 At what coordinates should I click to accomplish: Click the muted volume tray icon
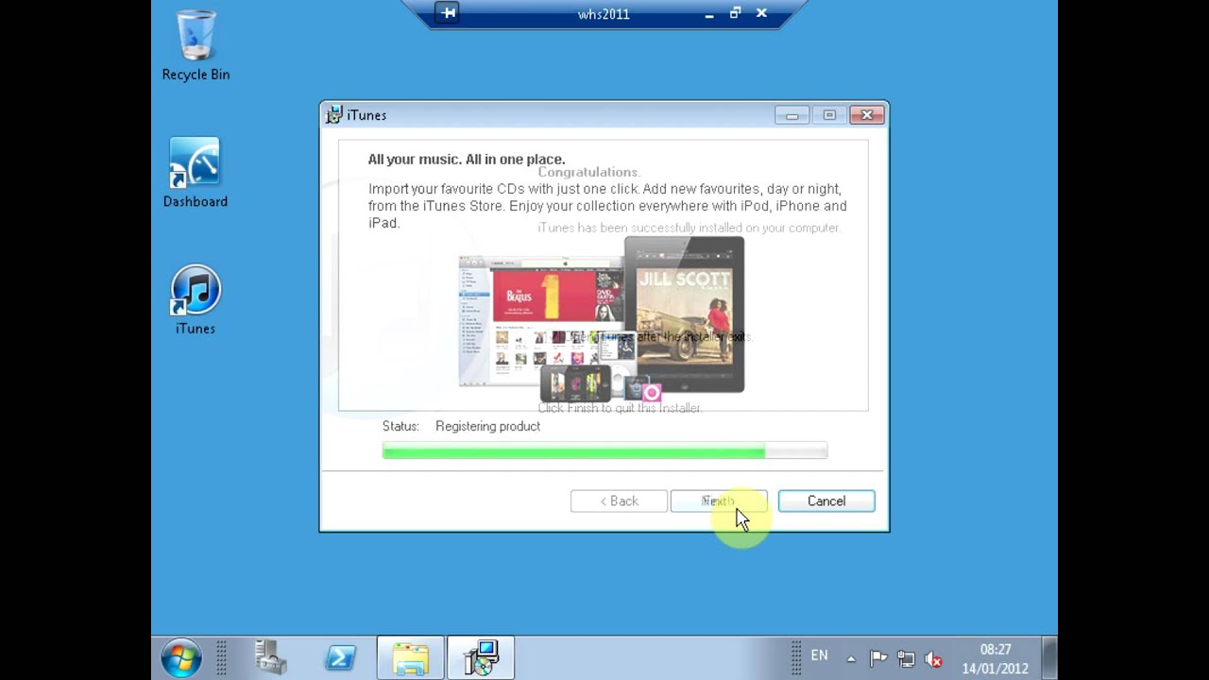(x=933, y=658)
